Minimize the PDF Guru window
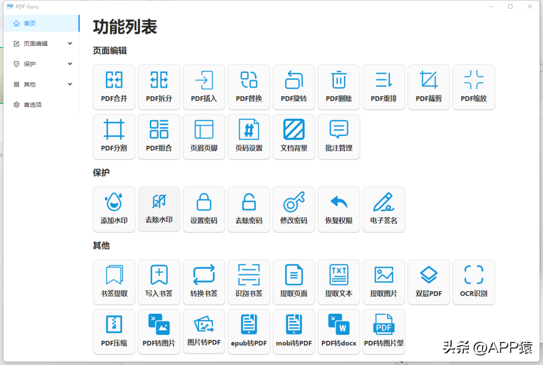 coord(491,6)
